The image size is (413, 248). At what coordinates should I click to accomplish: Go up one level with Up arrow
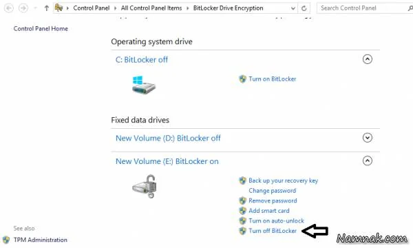[47, 8]
